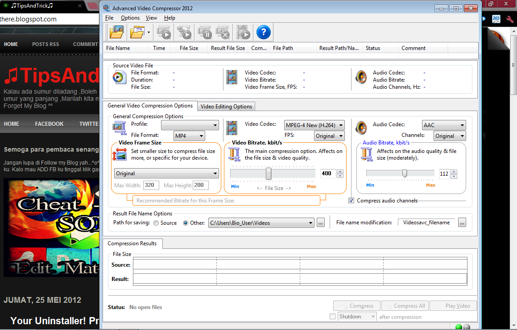Select the Other path radio button
This screenshot has height=330, width=517.
tap(186, 223)
